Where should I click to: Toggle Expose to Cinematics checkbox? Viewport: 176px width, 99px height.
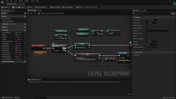[147, 39]
